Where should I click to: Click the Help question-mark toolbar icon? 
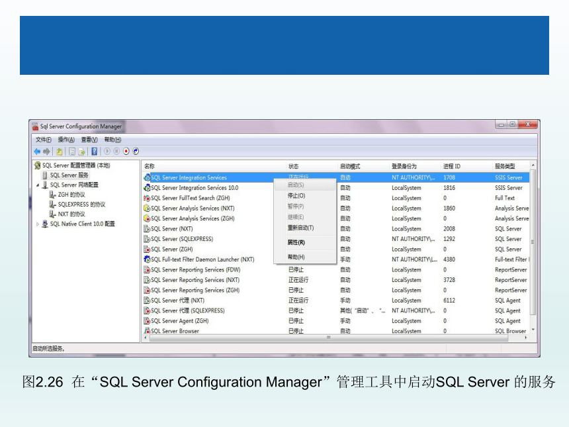(x=95, y=152)
